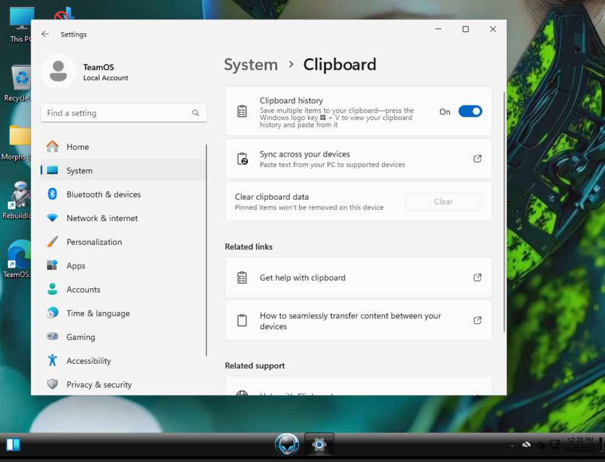605x462 pixels.
Task: Click the Clipboard history clipboard icon
Action: click(x=242, y=112)
